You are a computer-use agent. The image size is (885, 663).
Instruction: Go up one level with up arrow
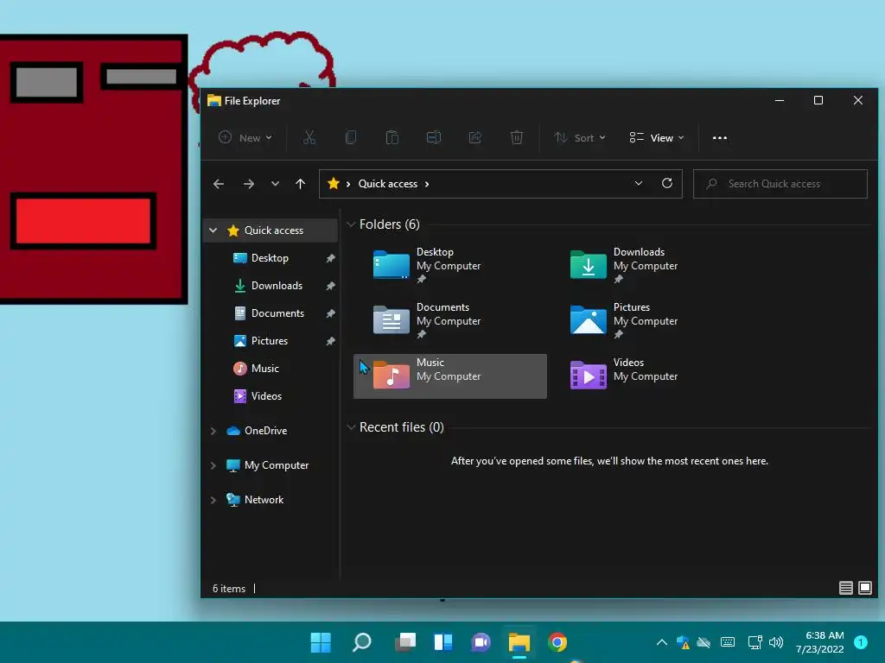tap(300, 184)
